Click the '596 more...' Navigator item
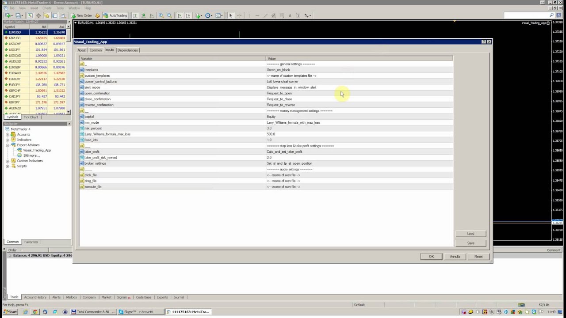 pos(31,155)
